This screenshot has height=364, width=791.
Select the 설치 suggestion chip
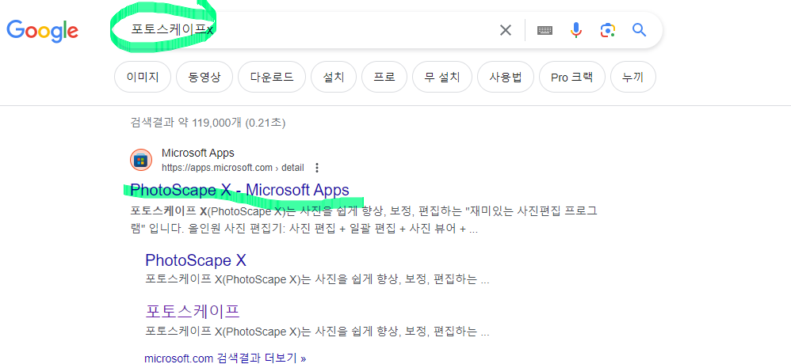334,77
